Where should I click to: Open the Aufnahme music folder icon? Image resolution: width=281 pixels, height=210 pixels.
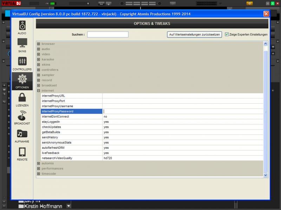[22, 133]
